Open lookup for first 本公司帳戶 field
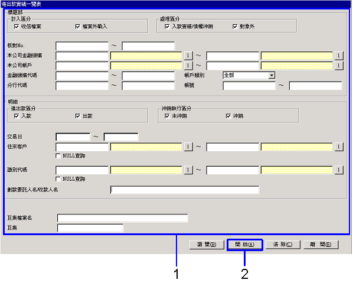This screenshot has width=353, height=283. pos(188,66)
